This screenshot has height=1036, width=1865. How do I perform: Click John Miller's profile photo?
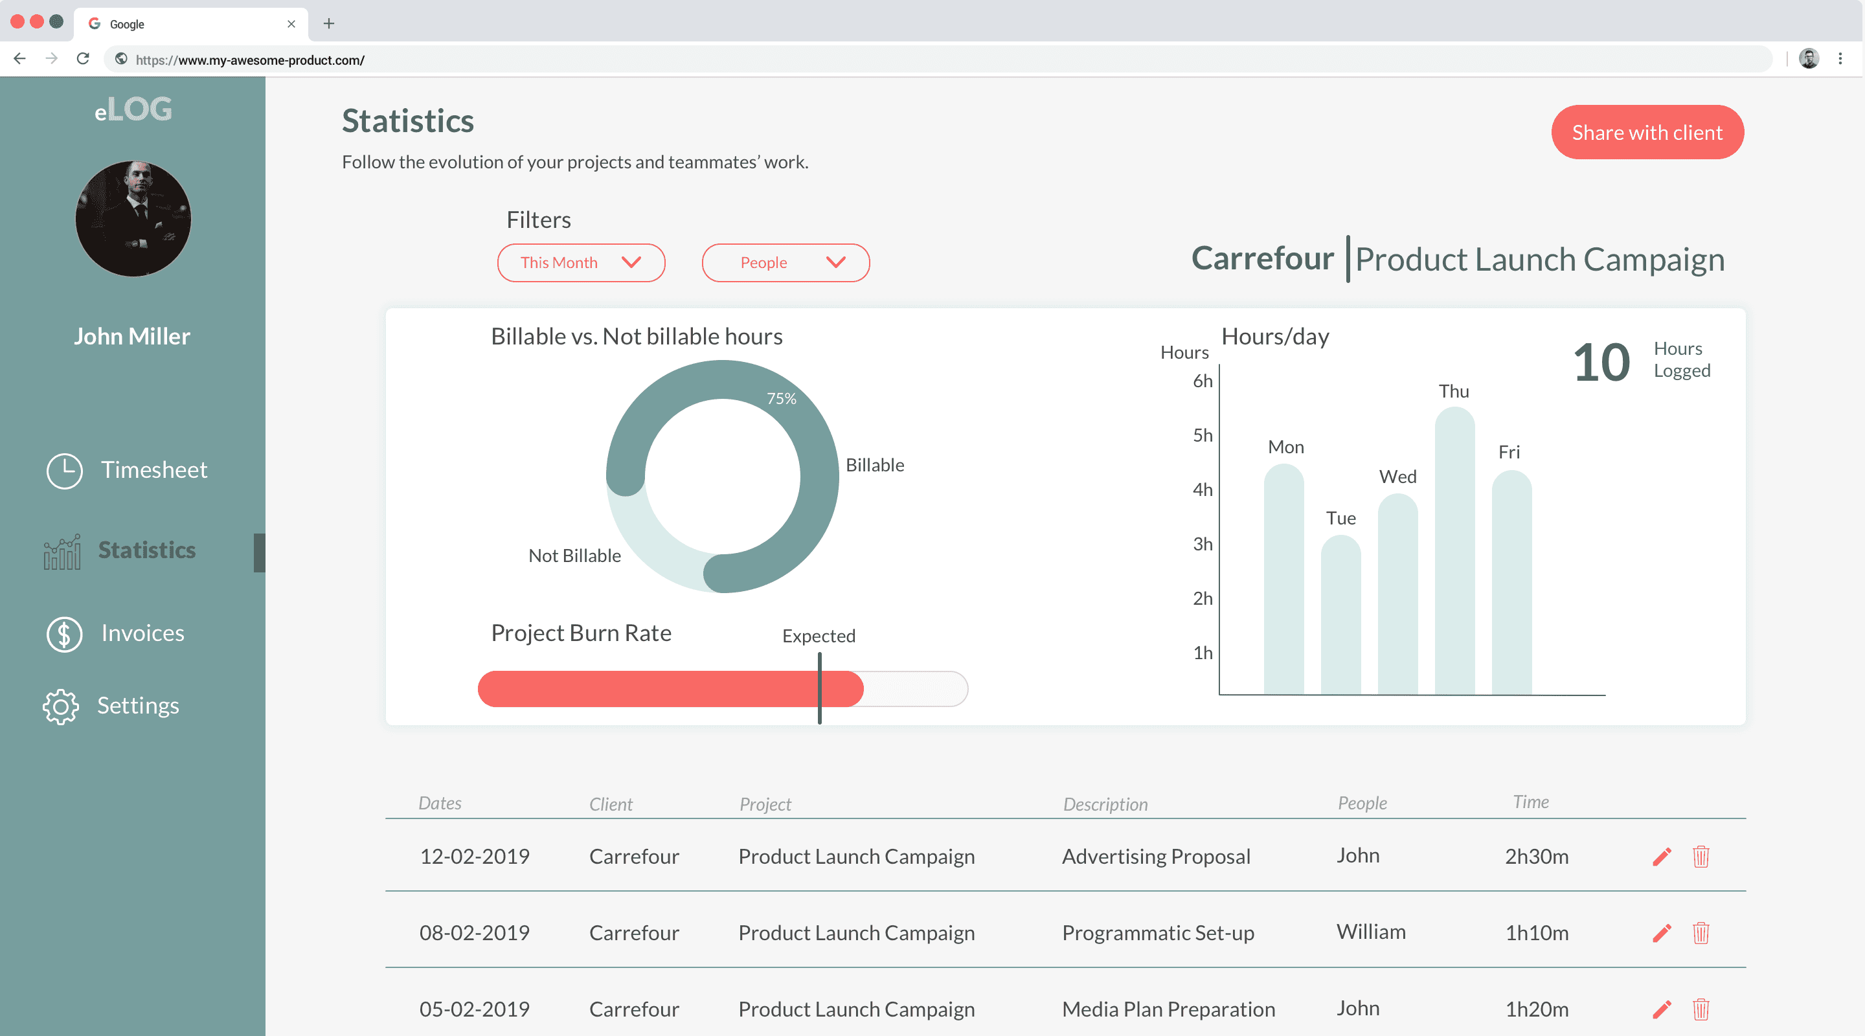pos(133,219)
